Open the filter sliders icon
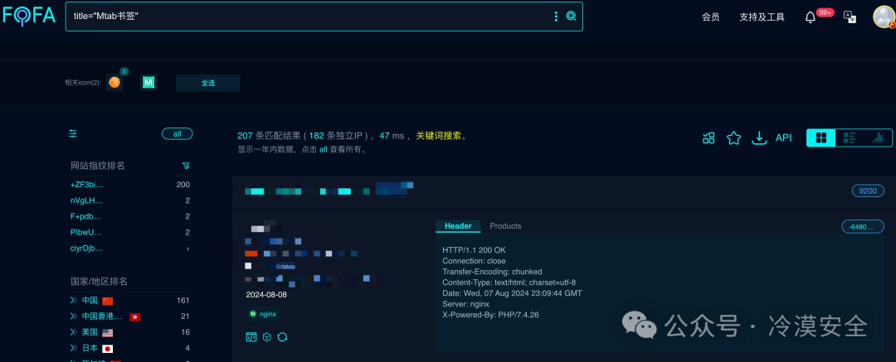Screen dimensions: 896x362 [72, 133]
